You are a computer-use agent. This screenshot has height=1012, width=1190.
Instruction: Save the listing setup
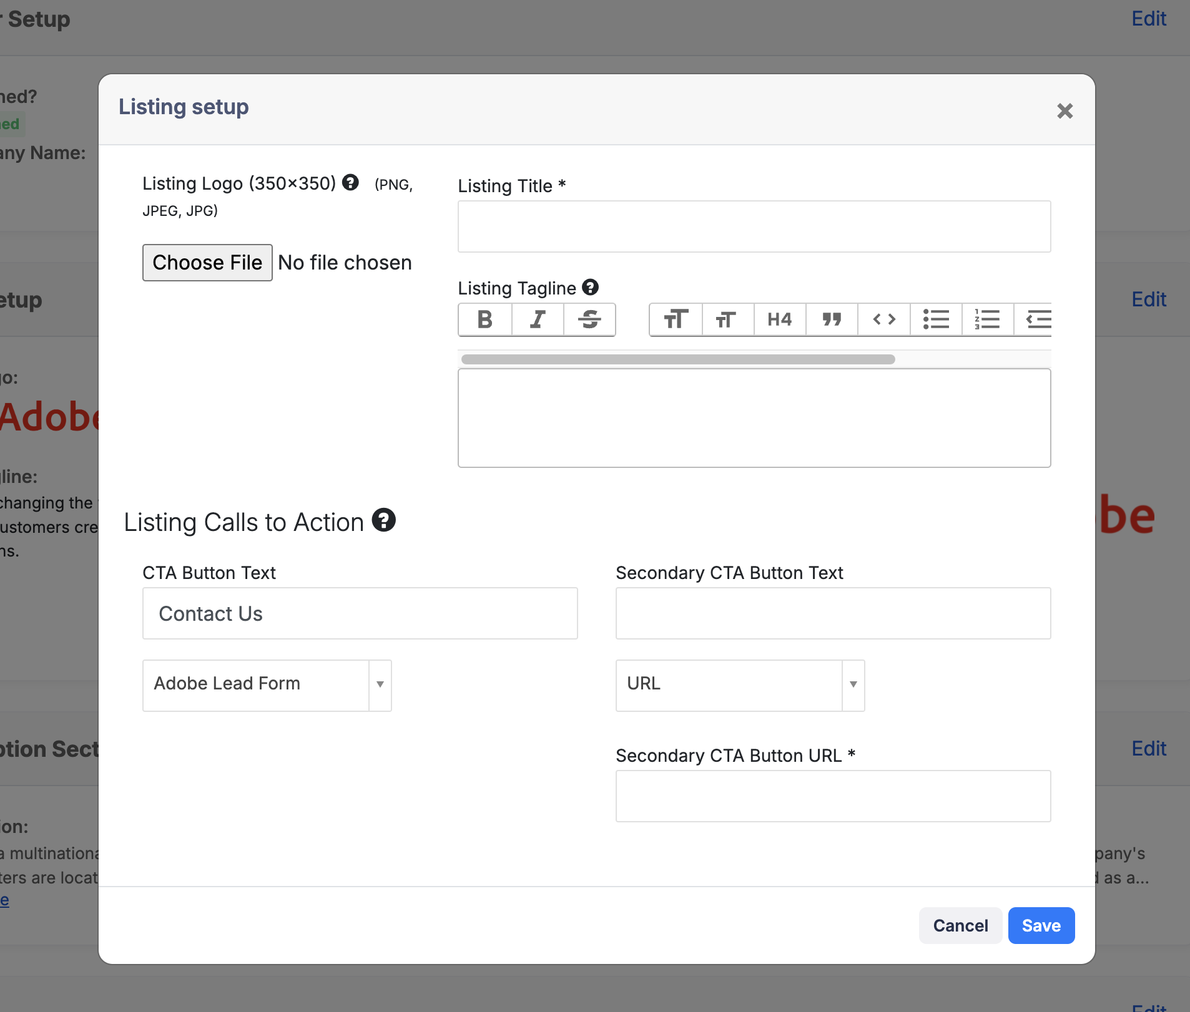1041,925
